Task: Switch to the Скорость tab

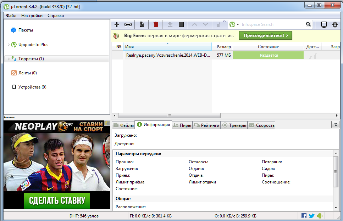Action: pyautogui.click(x=262, y=125)
